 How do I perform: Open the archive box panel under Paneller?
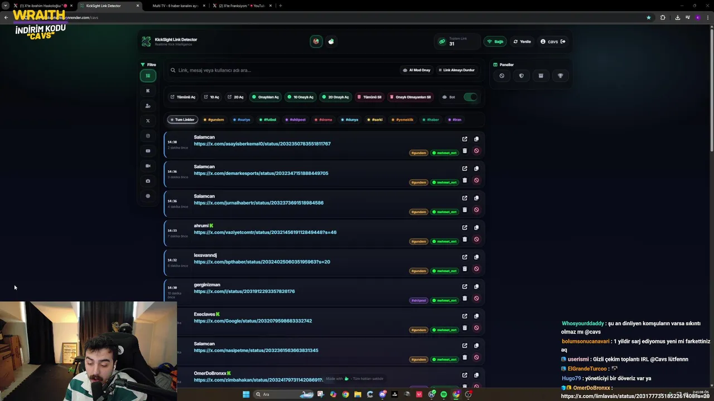(x=541, y=76)
